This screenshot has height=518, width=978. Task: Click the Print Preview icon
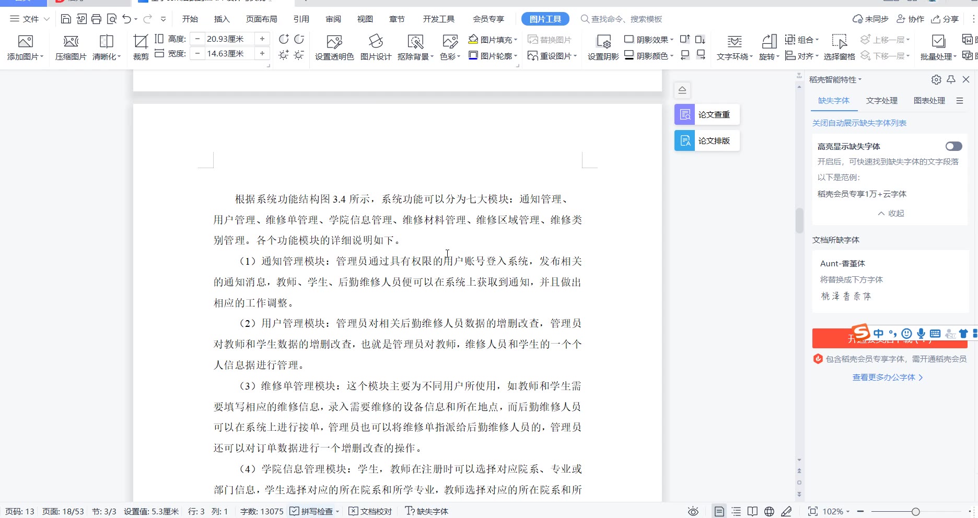(111, 19)
